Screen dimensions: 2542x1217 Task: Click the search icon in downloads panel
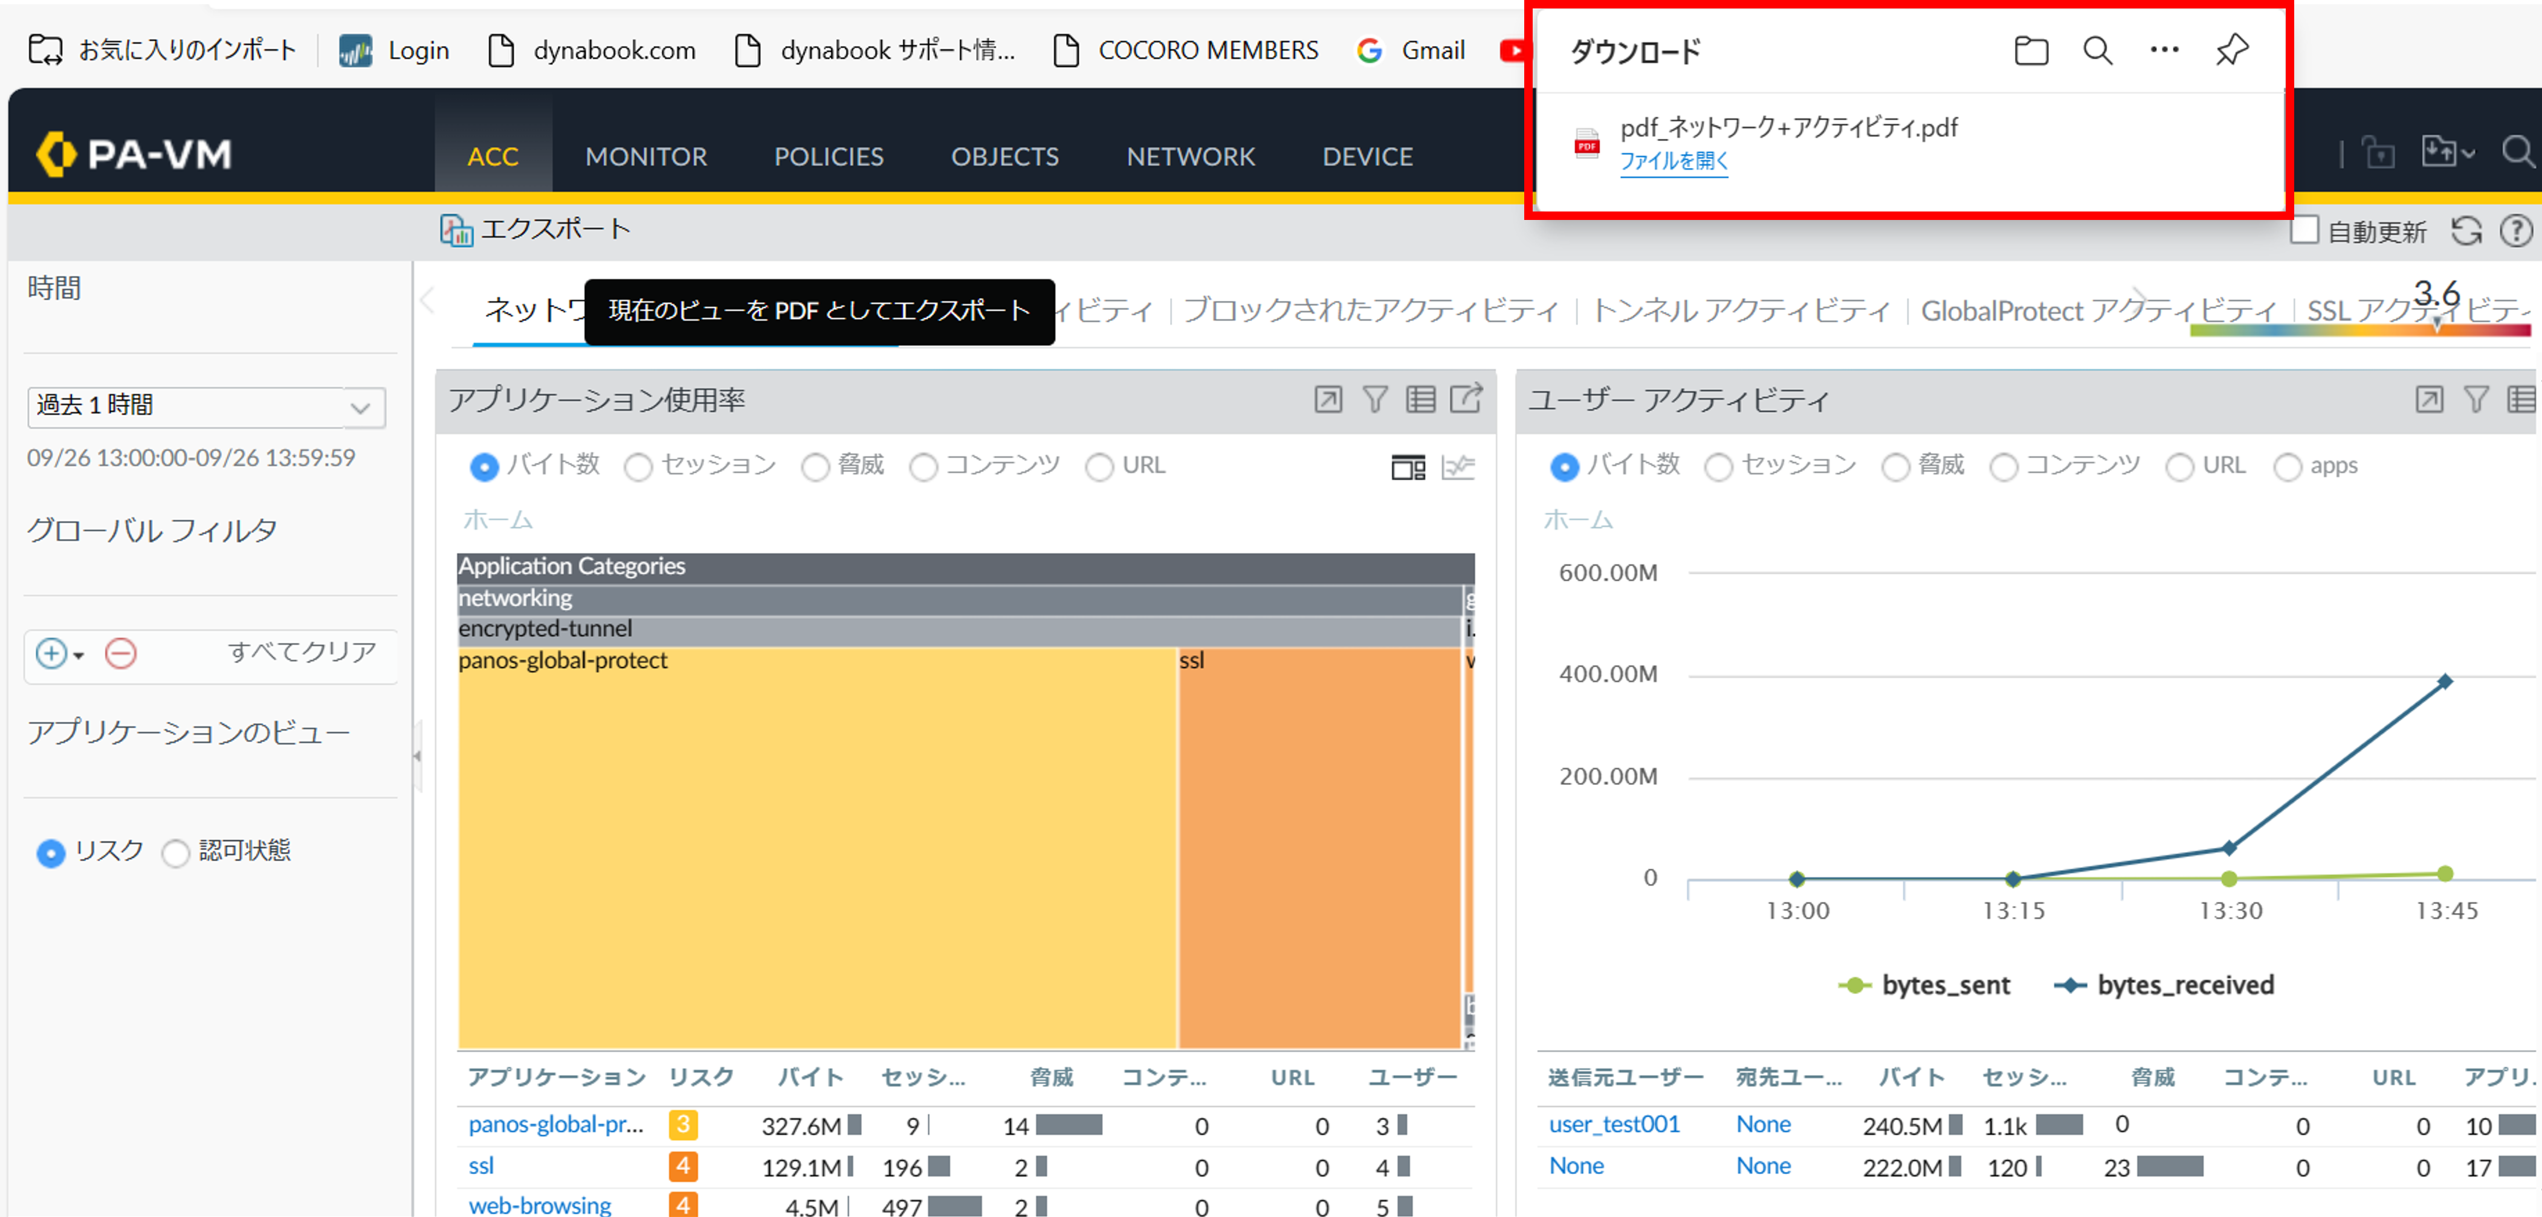pos(2097,50)
